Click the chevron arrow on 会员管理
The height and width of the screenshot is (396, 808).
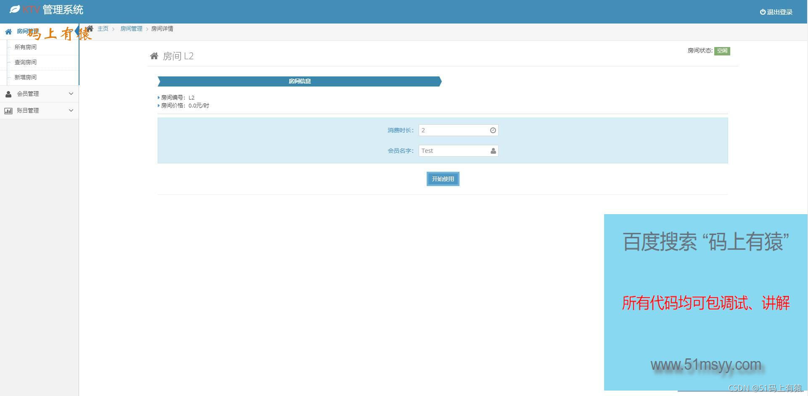71,94
